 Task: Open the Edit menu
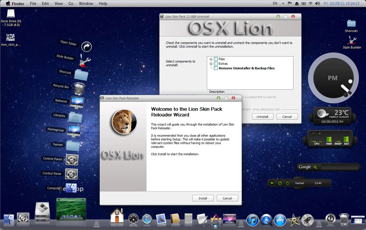click(x=45, y=3)
